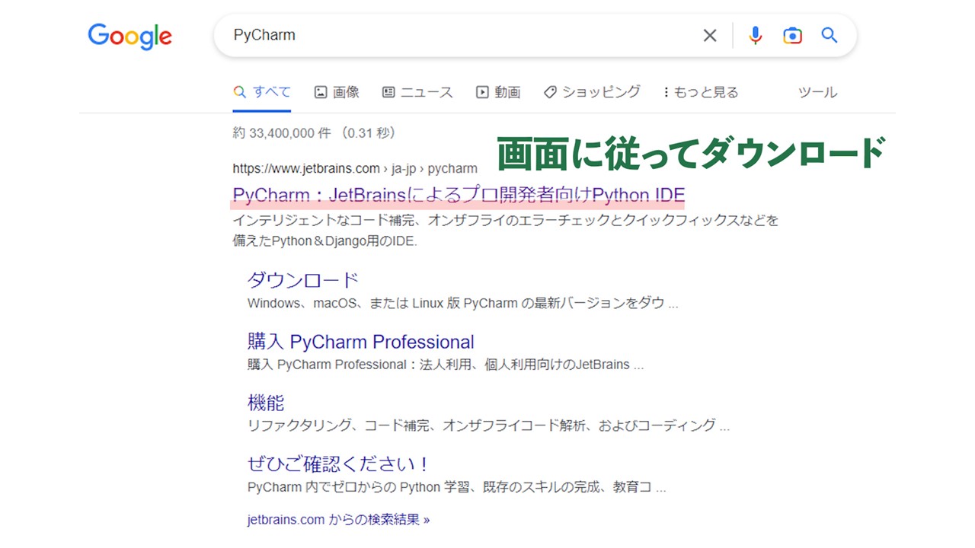Select the すべて tab

[262, 92]
